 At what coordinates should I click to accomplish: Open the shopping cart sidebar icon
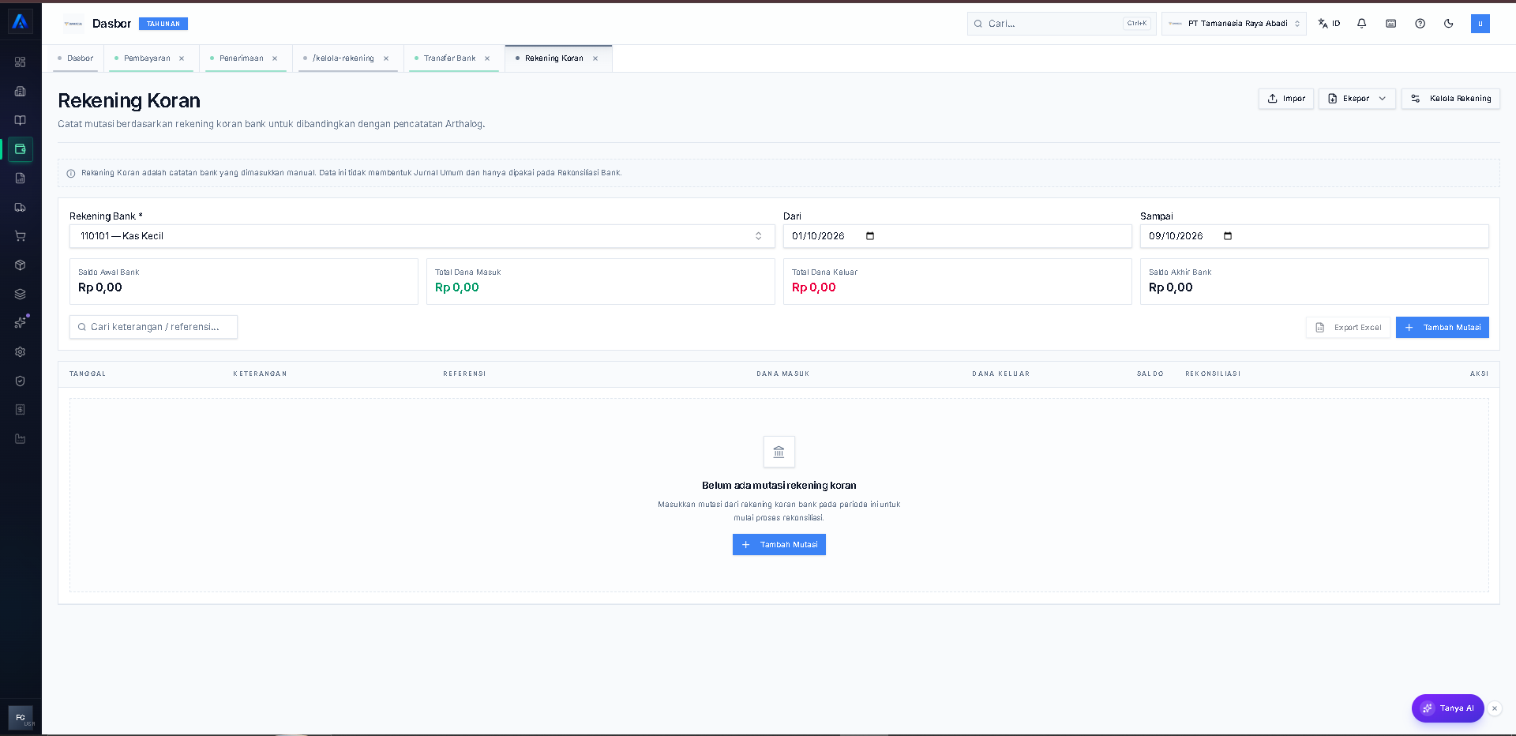point(21,236)
